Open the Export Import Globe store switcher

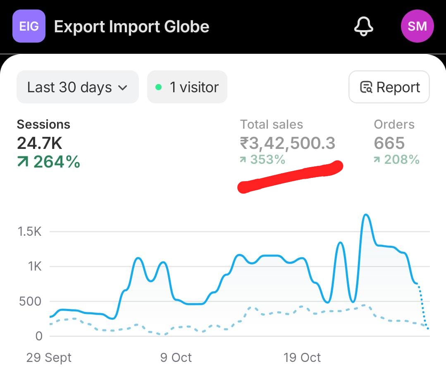(x=131, y=27)
